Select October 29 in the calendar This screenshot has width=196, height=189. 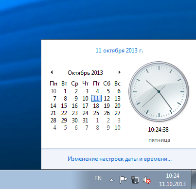[64, 120]
